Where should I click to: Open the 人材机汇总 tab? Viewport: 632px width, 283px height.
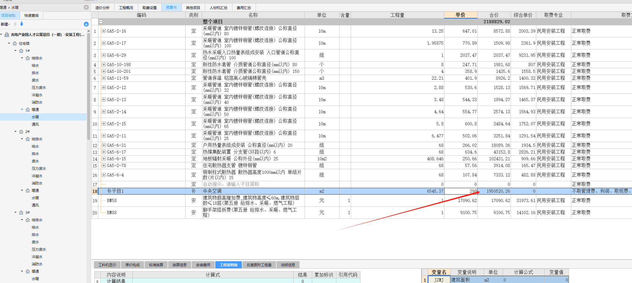219,8
